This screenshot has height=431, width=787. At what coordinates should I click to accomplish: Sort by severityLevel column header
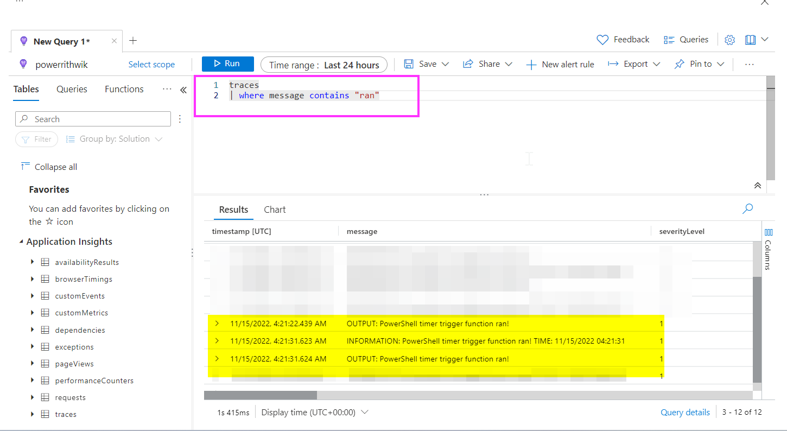click(x=682, y=231)
